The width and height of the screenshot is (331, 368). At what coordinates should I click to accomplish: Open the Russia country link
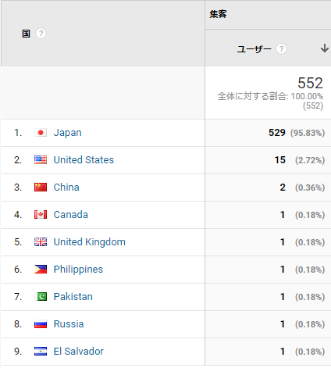pyautogui.click(x=69, y=324)
